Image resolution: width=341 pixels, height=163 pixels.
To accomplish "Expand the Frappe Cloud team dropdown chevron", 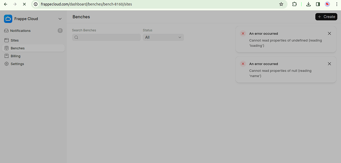I will pyautogui.click(x=60, y=19).
